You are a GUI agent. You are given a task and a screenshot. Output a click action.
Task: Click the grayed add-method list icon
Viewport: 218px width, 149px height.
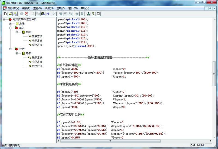pyautogui.click(x=66, y=14)
